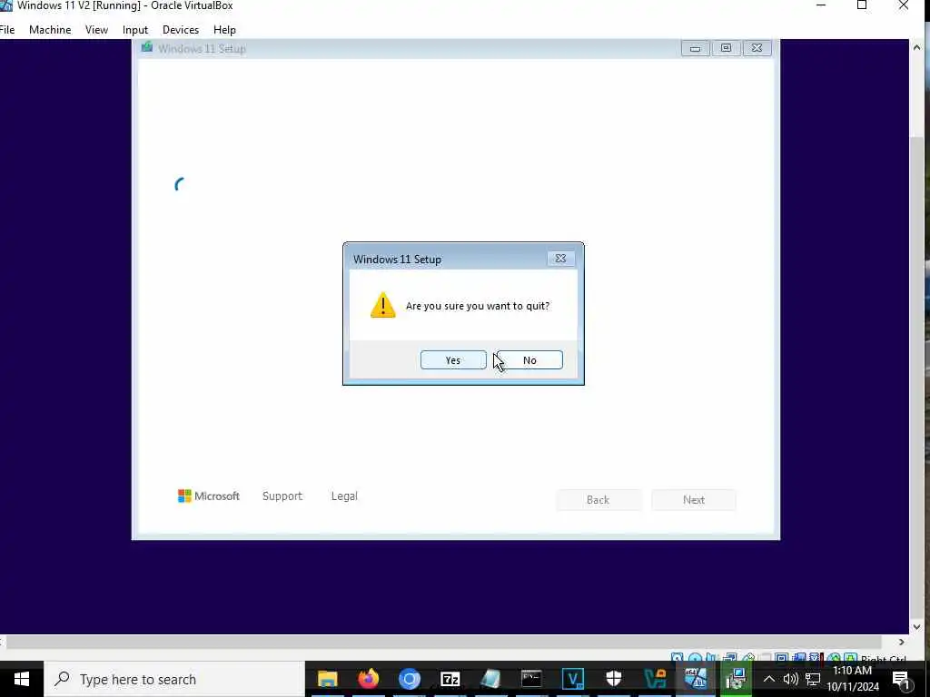Open the Support link
The image size is (930, 697).
tap(282, 496)
